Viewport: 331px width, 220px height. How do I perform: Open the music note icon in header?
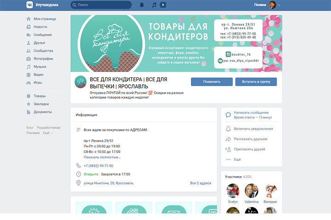pos(154,5)
